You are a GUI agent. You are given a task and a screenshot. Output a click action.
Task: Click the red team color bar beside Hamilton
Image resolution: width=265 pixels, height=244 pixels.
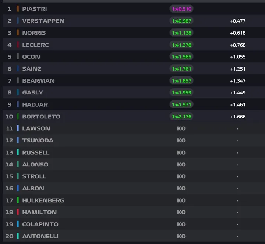18,212
